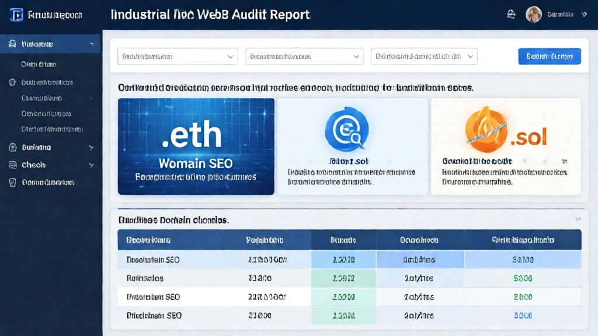Click the green last-column value in the Rafasalos row

[x=523, y=278]
